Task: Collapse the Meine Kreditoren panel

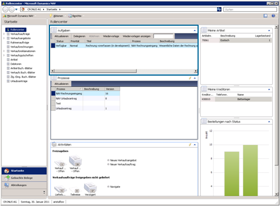Action: click(x=269, y=90)
